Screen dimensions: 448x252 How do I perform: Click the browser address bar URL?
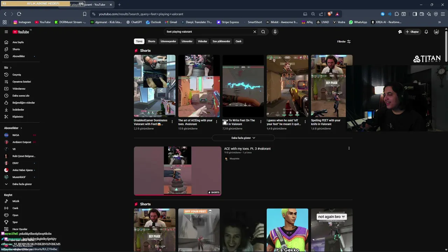click(x=141, y=14)
